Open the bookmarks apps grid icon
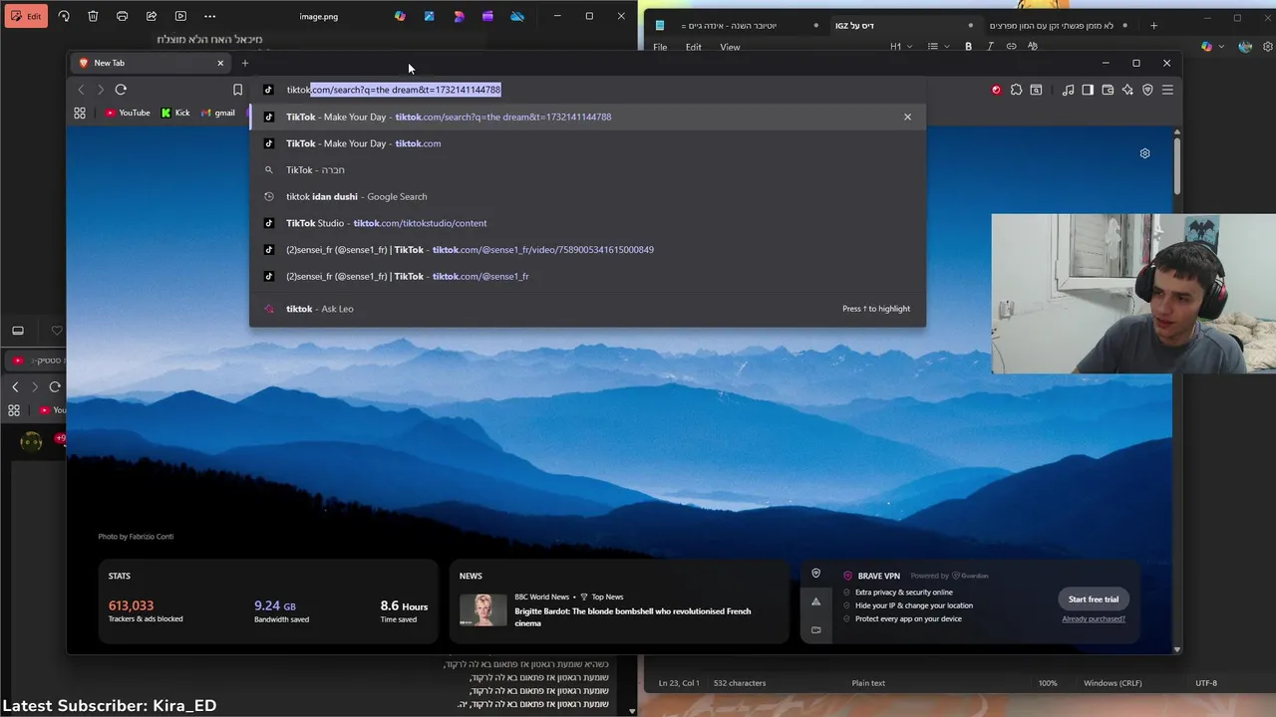Screen dimensions: 1276x717 point(80,113)
